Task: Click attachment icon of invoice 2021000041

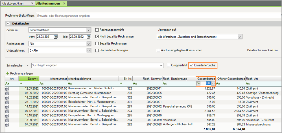Action: (7, 111)
